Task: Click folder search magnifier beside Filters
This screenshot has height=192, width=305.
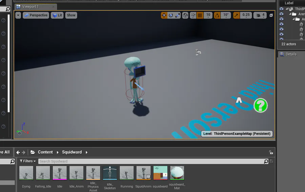Action: coord(12,161)
